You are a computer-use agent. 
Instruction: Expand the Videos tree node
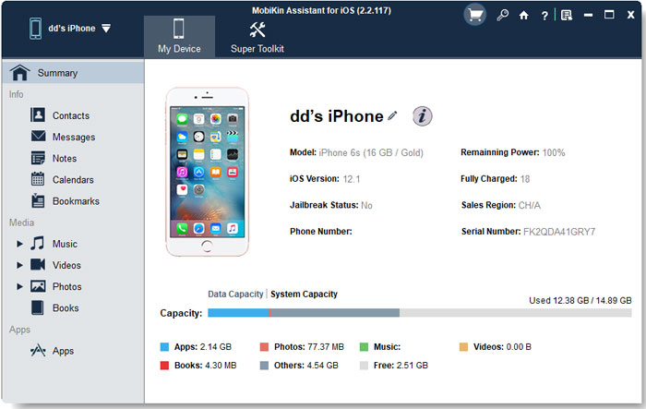pyautogui.click(x=19, y=265)
